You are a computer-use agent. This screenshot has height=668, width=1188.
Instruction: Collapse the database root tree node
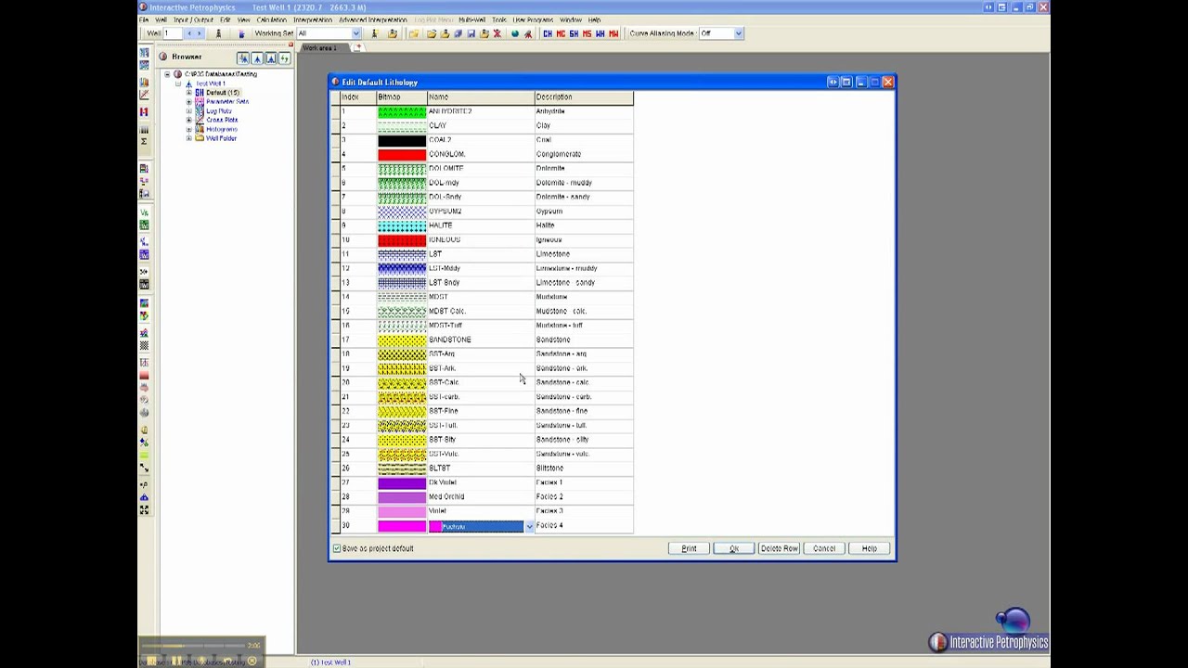tap(167, 74)
